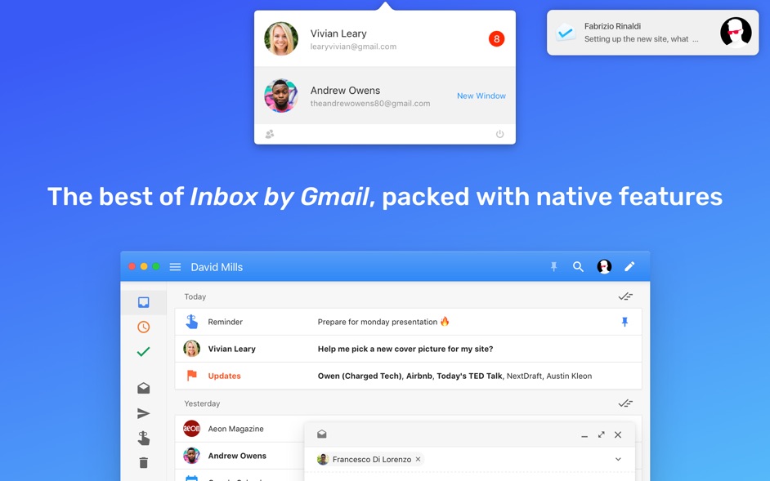Sweep all Yesterday items as done

click(x=625, y=403)
